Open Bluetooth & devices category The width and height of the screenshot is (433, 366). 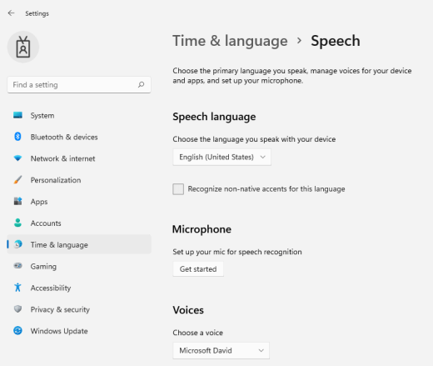pyautogui.click(x=79, y=137)
